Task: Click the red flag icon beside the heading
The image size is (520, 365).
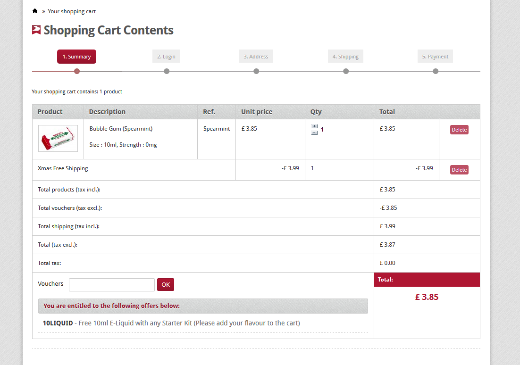Action: click(x=36, y=30)
